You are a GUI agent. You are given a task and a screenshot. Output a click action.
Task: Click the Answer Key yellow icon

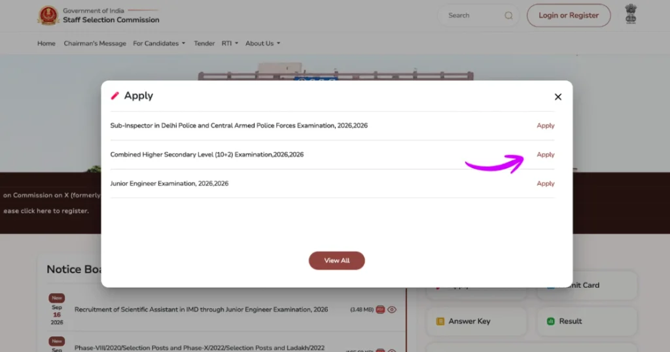click(440, 321)
